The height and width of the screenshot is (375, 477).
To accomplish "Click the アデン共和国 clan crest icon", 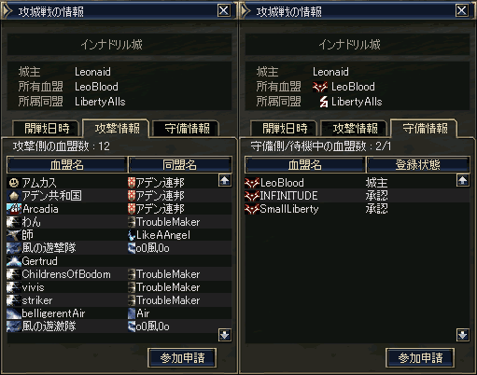I will click(14, 196).
